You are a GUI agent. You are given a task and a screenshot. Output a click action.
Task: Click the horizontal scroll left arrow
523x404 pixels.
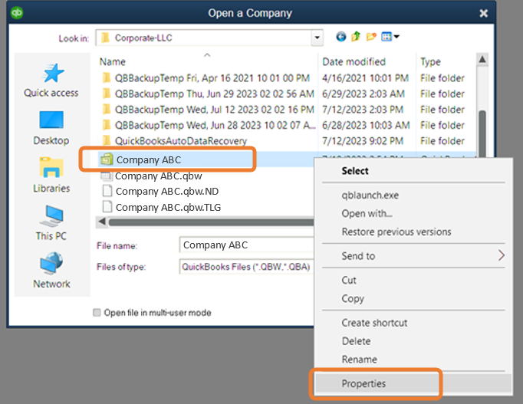click(102, 222)
